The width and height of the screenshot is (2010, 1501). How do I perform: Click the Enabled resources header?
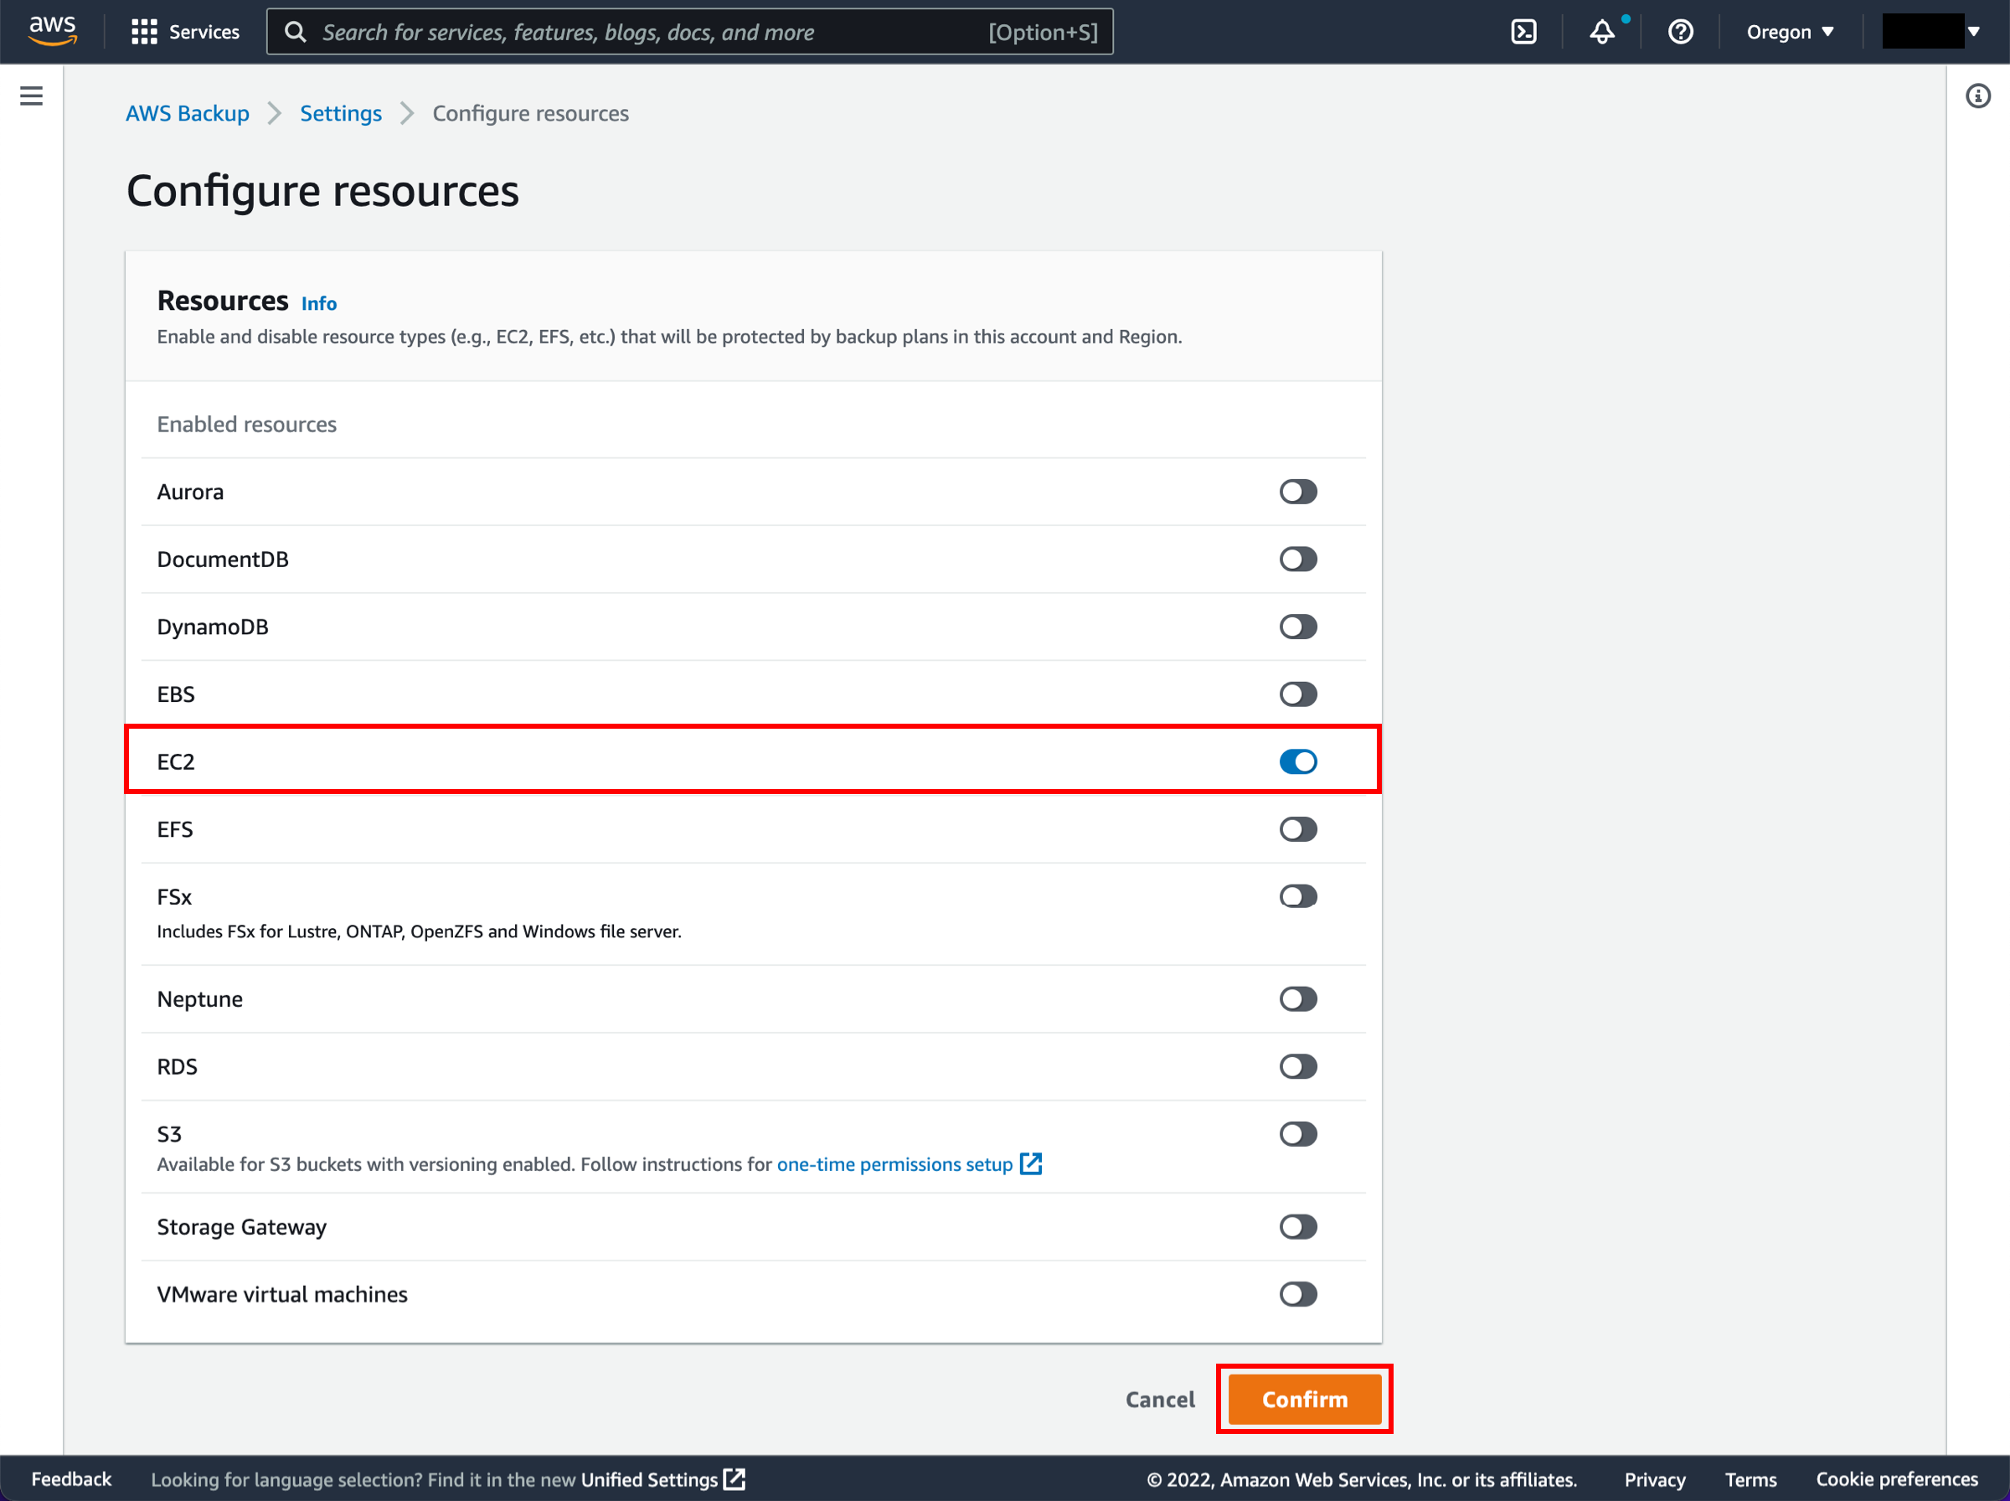pos(246,425)
